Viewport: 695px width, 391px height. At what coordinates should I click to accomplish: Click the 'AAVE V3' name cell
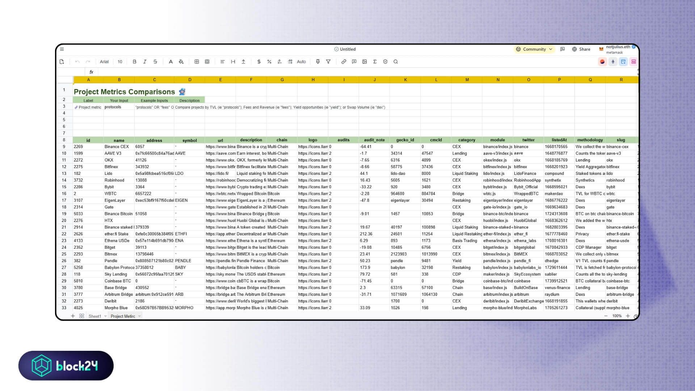(119, 154)
